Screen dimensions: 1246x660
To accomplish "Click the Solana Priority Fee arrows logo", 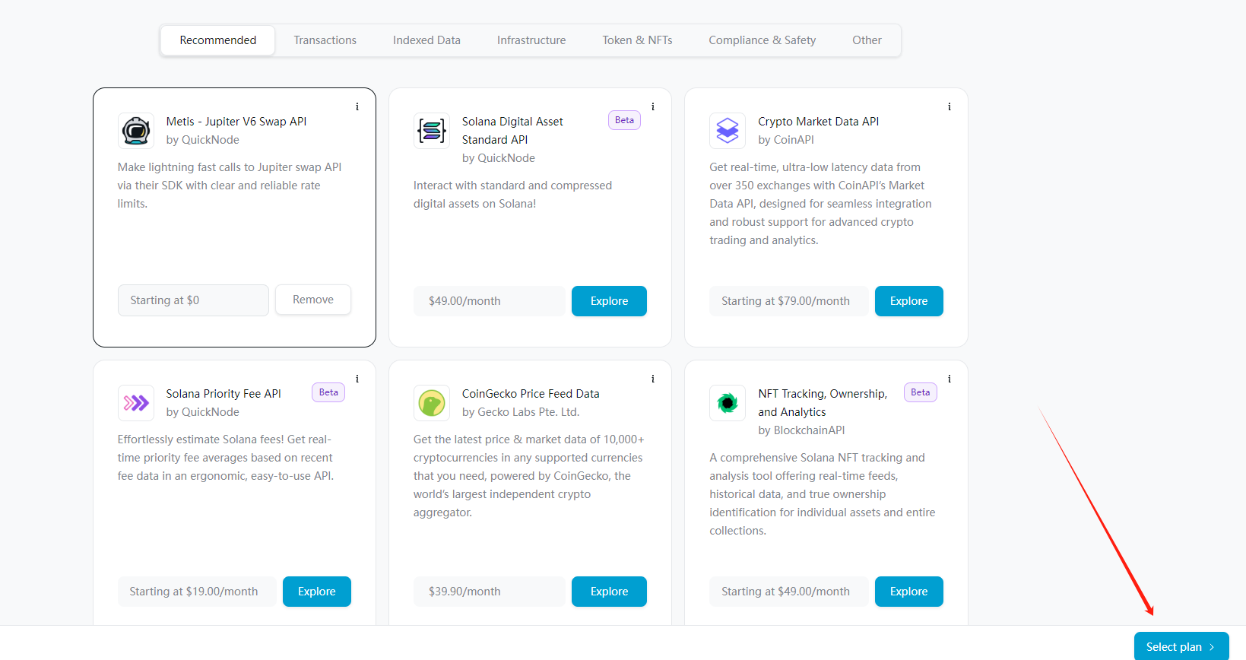I will pyautogui.click(x=136, y=403).
